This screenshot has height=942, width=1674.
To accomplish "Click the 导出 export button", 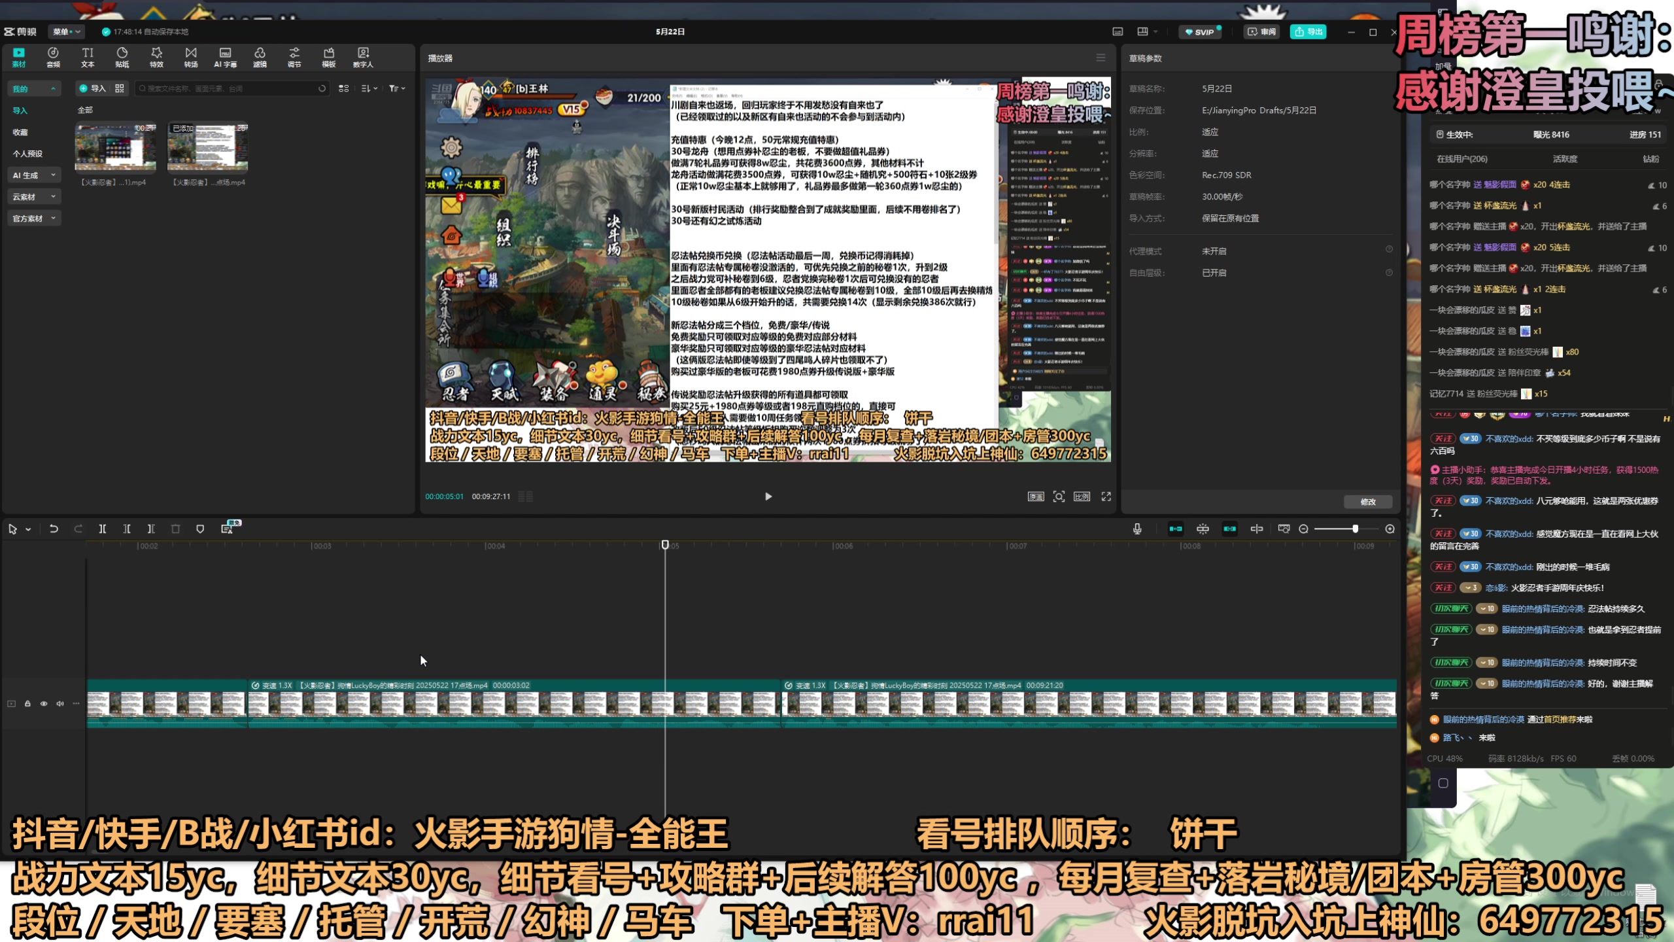I will [x=1308, y=31].
